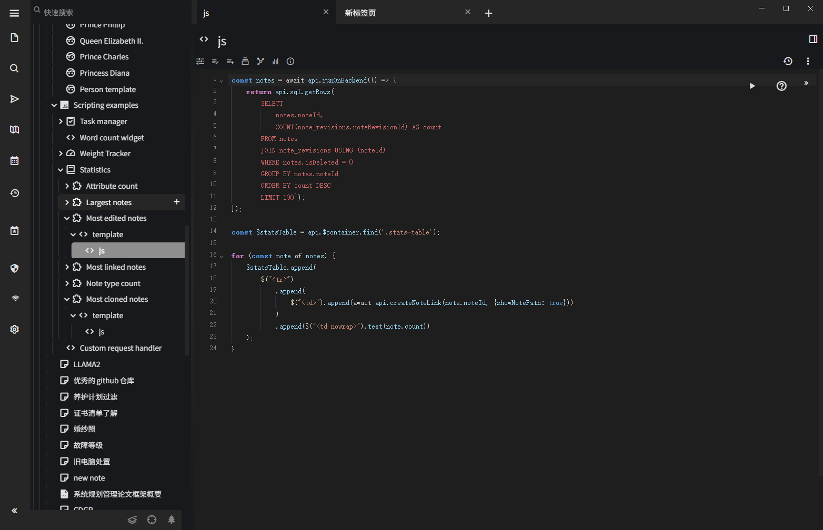The width and height of the screenshot is (823, 530).
Task: Open the note map ribbon tab
Action: (260, 62)
